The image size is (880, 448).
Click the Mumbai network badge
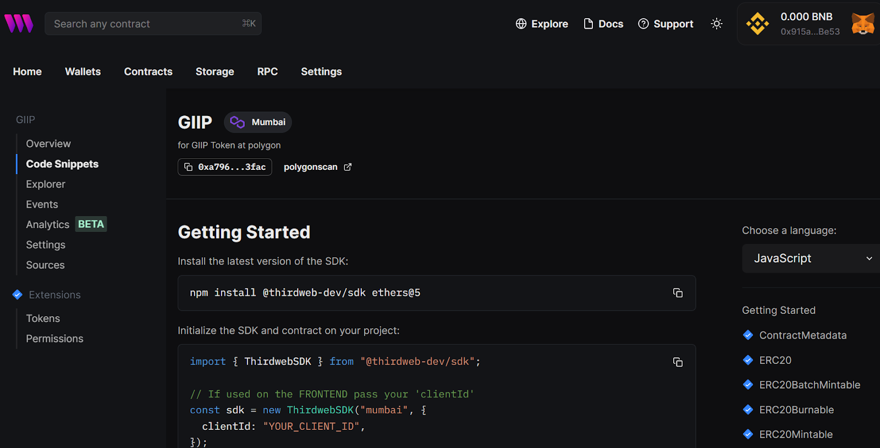pyautogui.click(x=258, y=122)
